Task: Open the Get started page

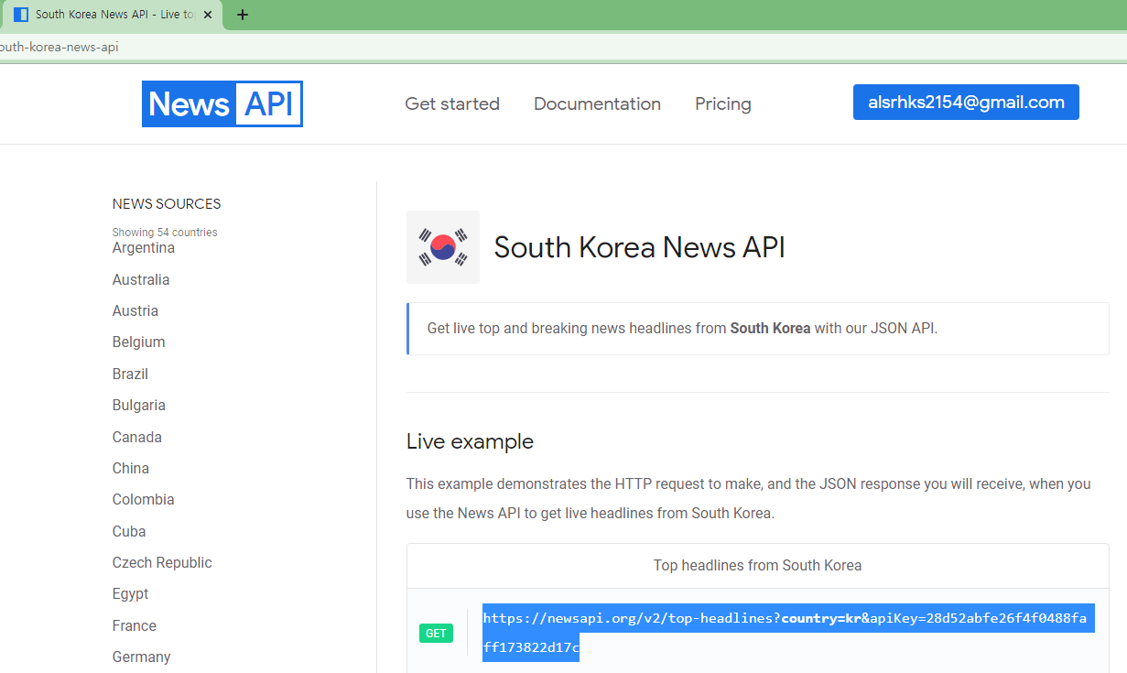Action: pos(452,103)
